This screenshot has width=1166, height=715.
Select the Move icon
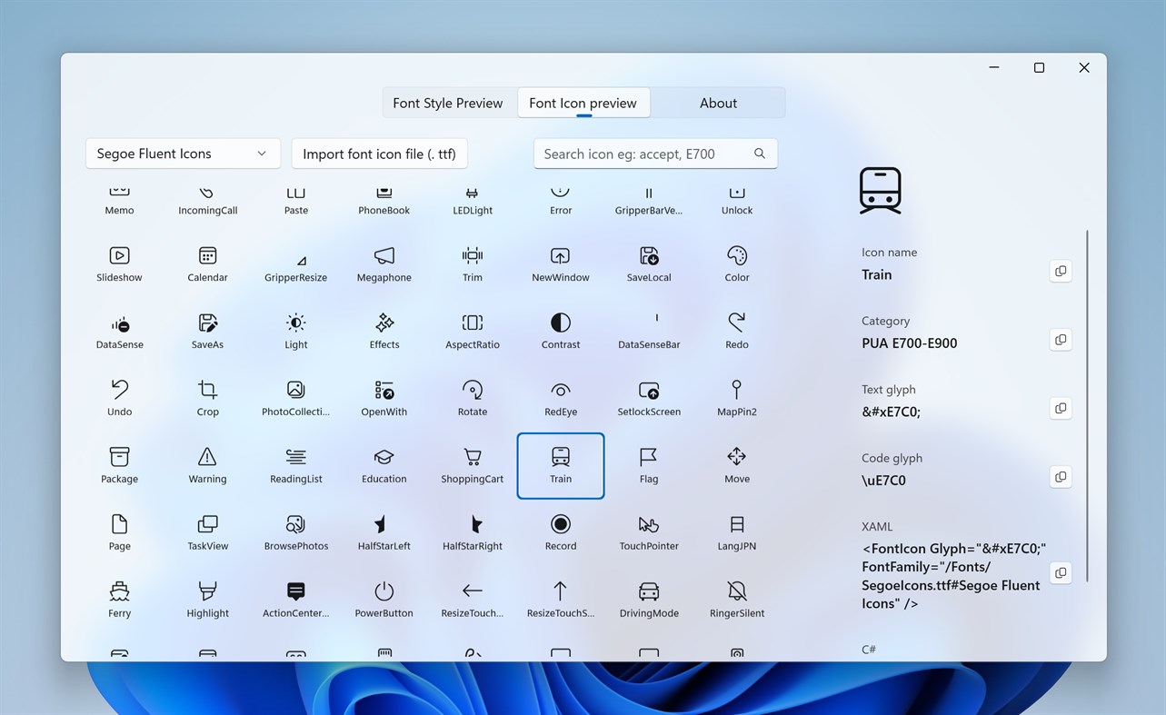[x=736, y=466]
